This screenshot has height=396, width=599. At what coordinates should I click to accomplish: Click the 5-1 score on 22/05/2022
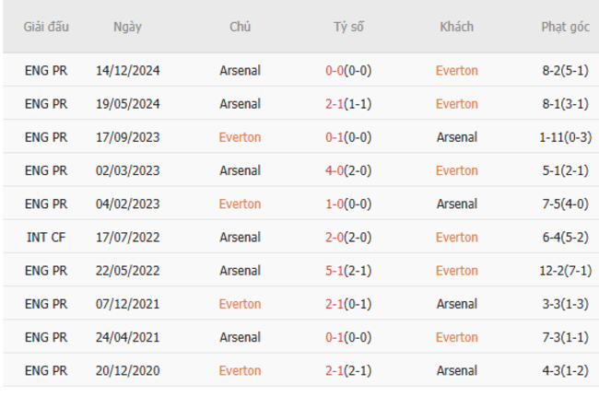[337, 271]
